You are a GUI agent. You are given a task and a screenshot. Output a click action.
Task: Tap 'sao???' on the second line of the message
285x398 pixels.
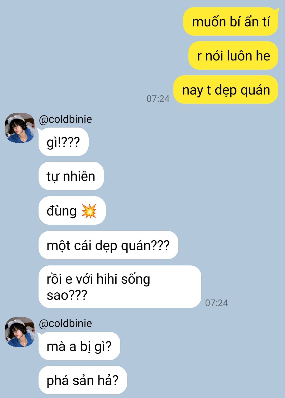click(67, 295)
